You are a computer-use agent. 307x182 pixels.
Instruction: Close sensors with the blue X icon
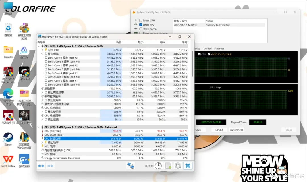188,166
